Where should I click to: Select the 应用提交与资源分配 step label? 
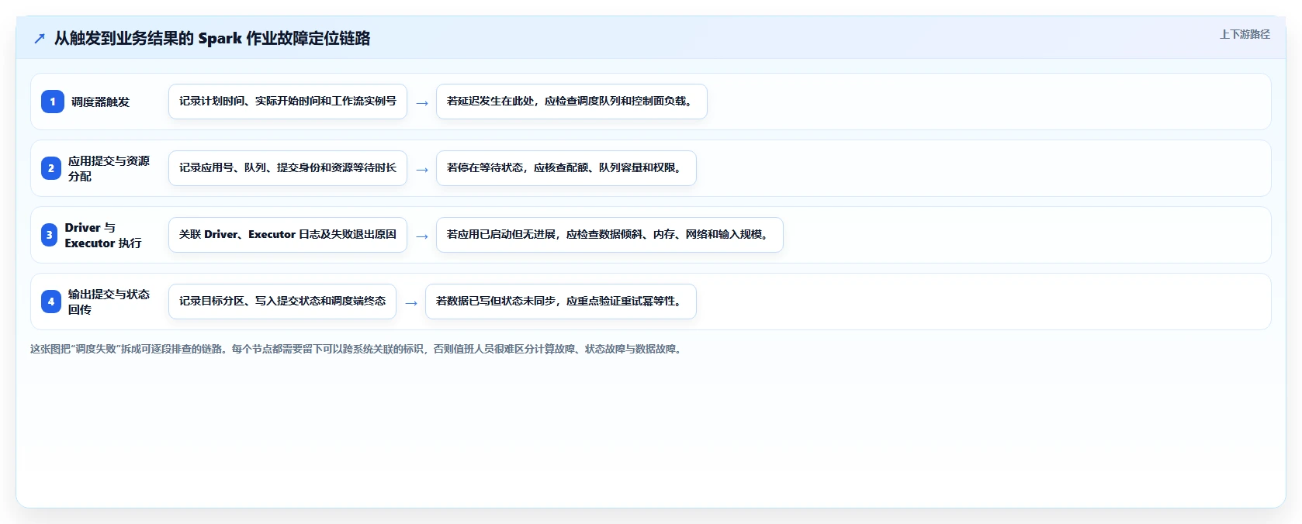coord(109,168)
